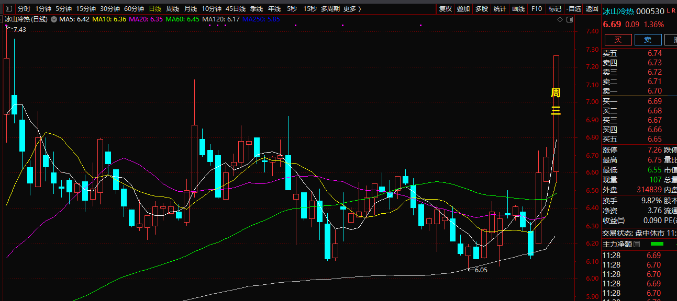Click the 周三 weekday marker on chart
The image size is (677, 301).
(x=556, y=101)
